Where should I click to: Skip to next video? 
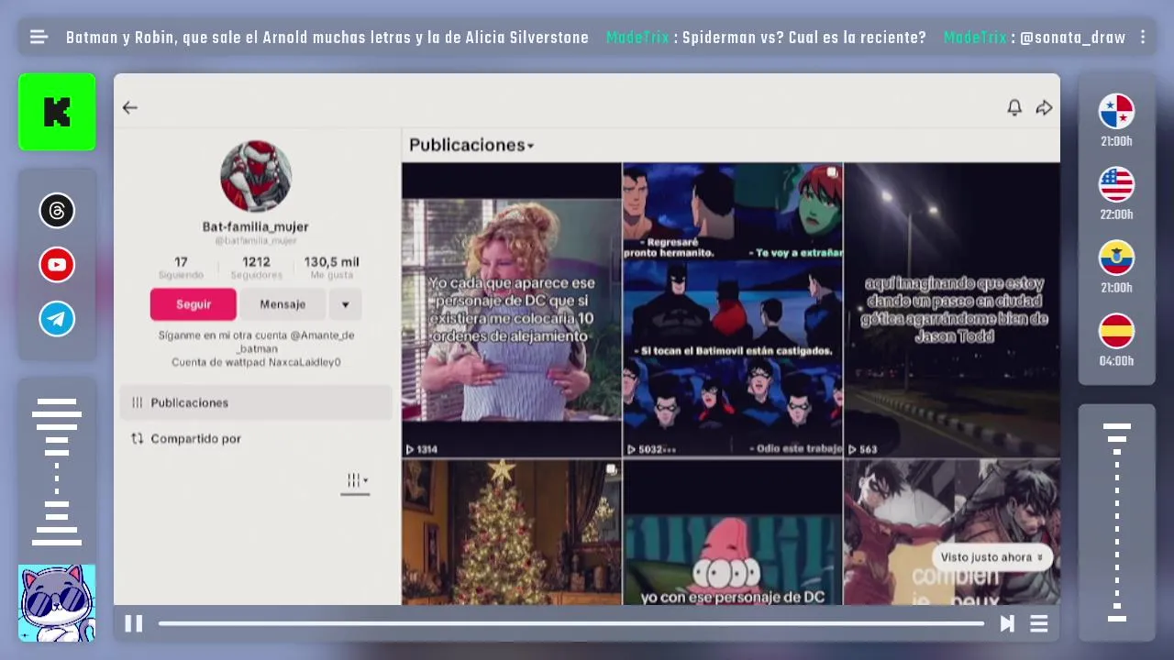pyautogui.click(x=1007, y=623)
